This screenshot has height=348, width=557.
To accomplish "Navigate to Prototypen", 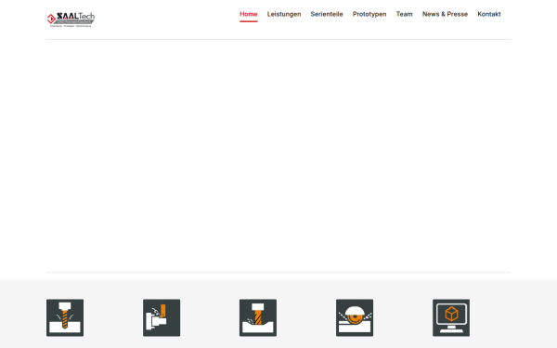I will point(369,14).
